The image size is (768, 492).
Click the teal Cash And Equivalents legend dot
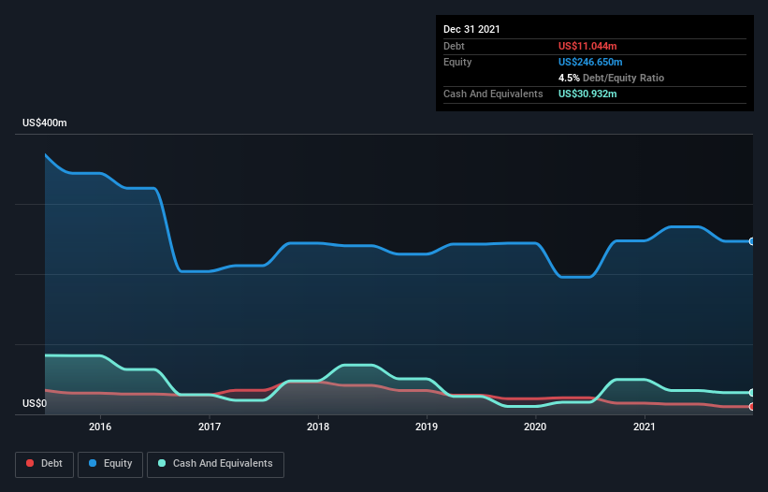tap(162, 463)
